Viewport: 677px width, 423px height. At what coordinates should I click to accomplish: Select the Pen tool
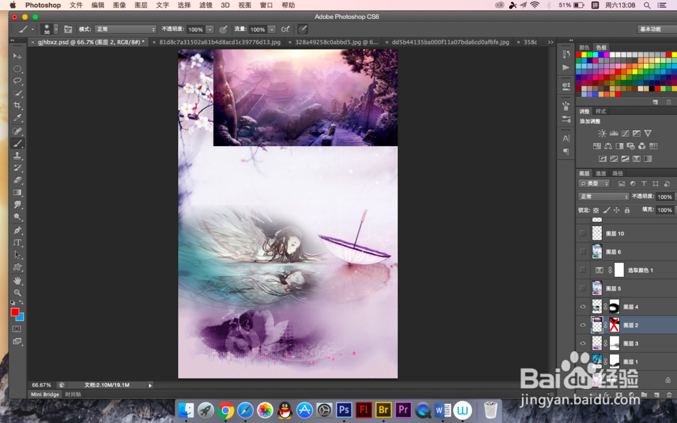18,231
